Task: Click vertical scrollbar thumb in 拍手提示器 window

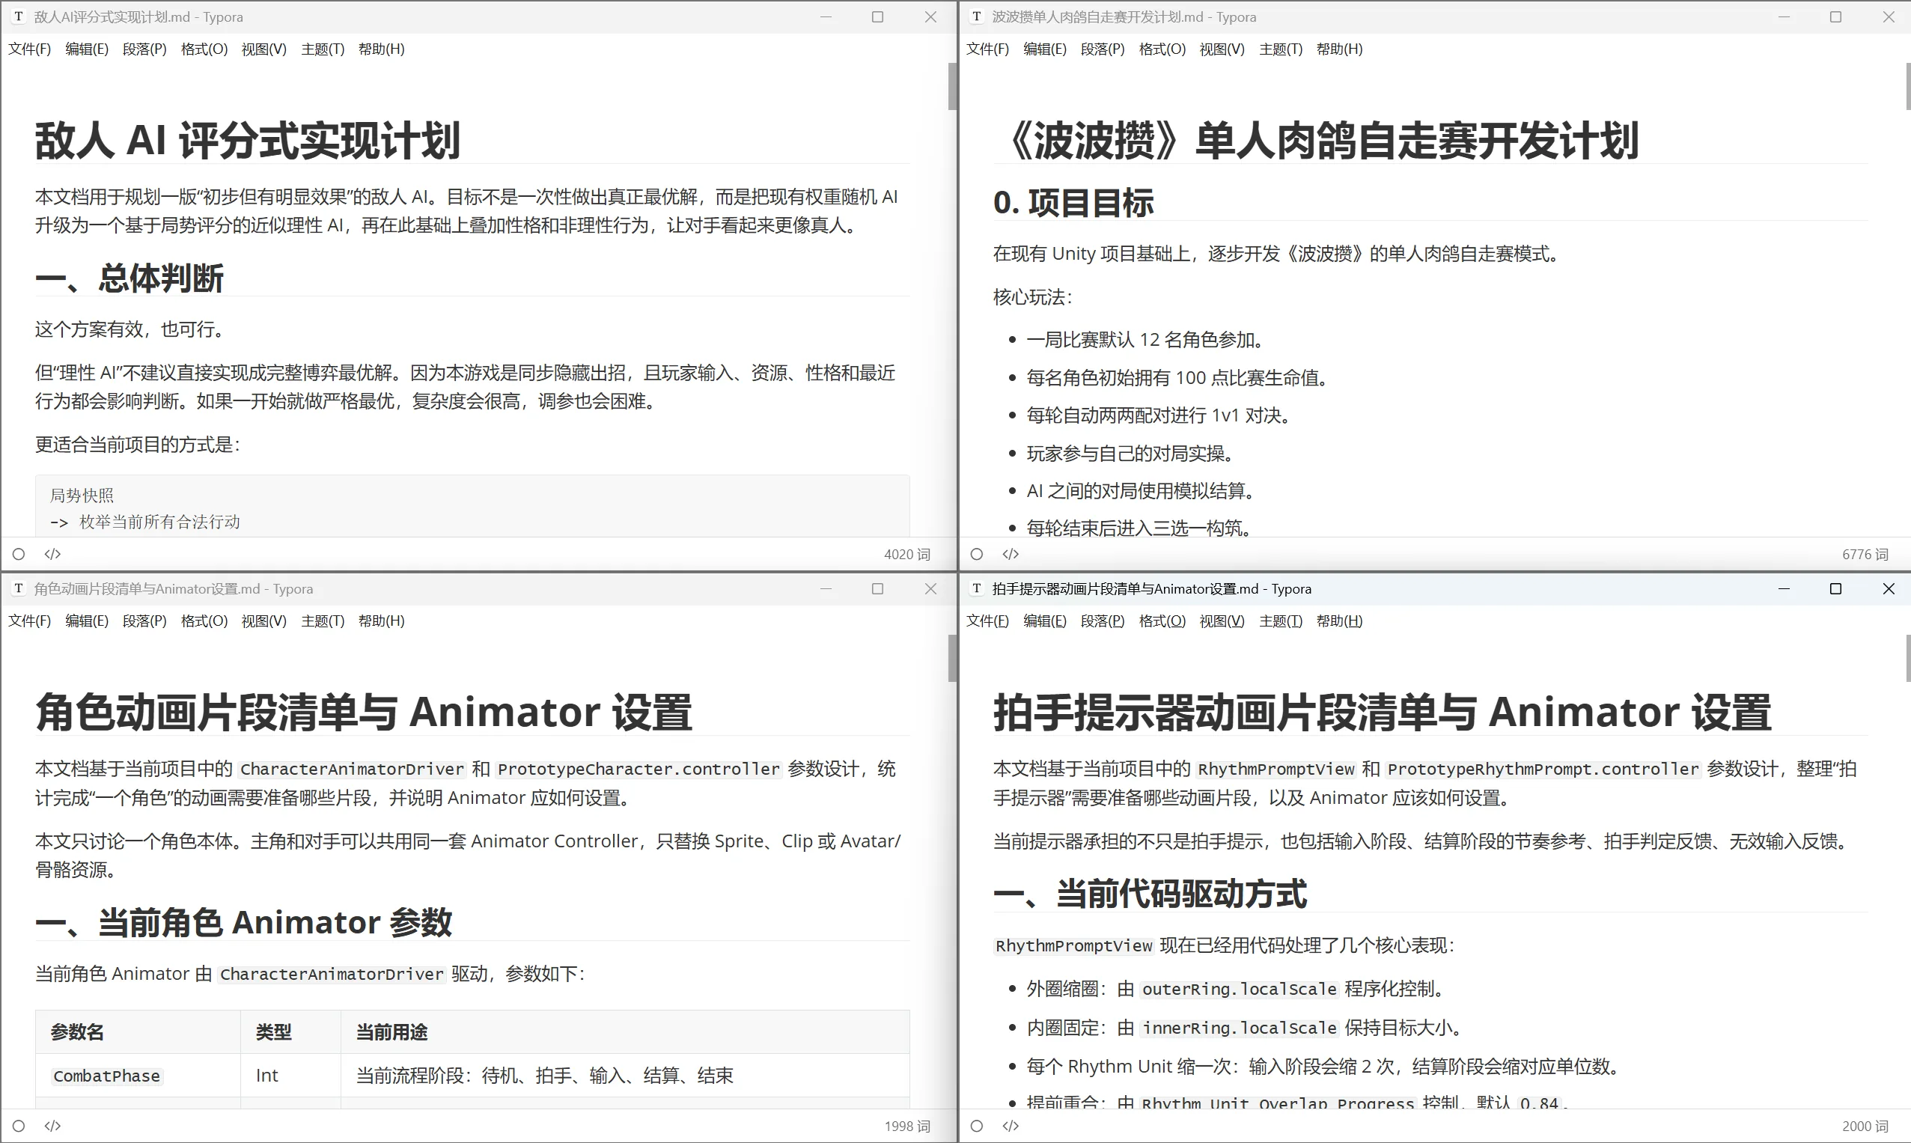Action: tap(1908, 659)
